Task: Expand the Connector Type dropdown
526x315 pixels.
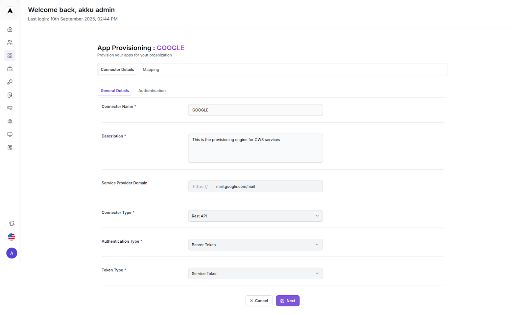Action: 255,216
